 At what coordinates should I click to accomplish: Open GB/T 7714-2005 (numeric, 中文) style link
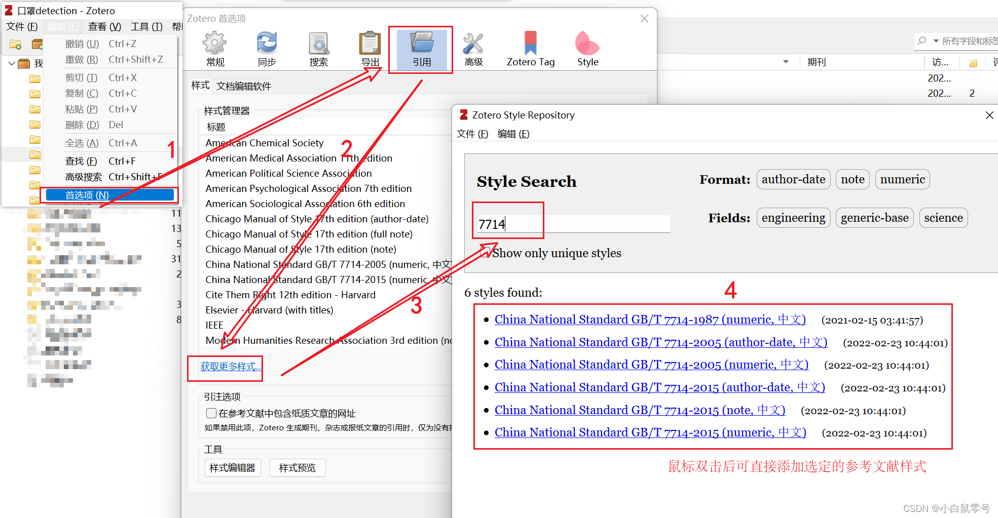click(x=651, y=365)
